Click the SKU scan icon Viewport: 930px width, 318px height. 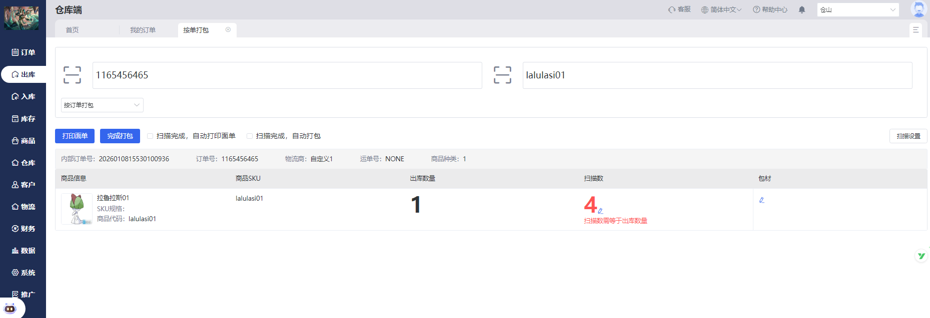tap(502, 75)
